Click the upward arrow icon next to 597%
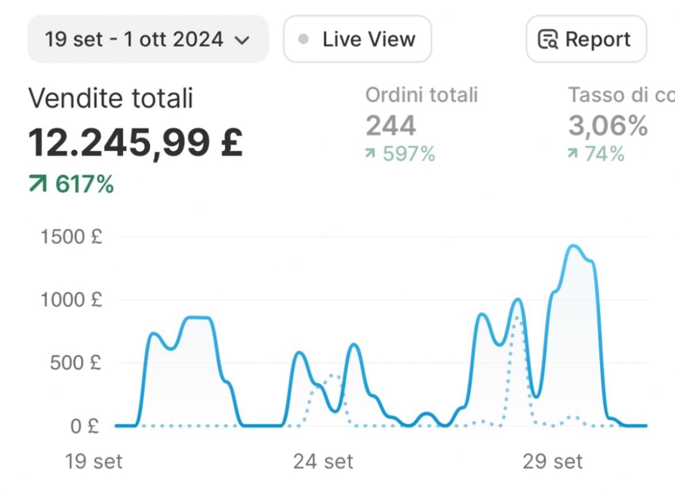675x495 pixels. point(372,154)
